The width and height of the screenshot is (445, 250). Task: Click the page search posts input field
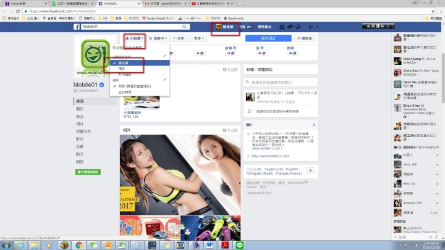(281, 82)
